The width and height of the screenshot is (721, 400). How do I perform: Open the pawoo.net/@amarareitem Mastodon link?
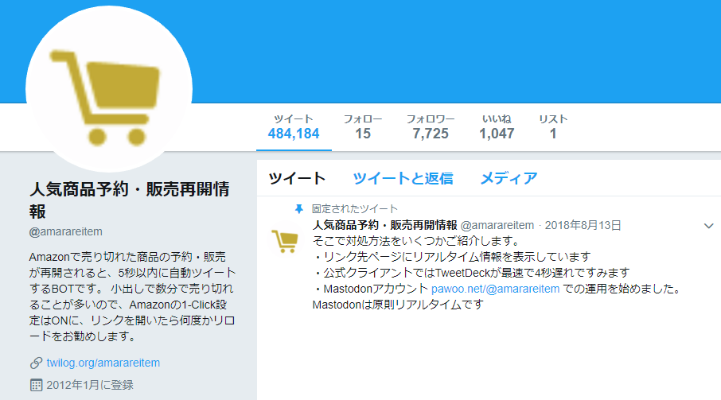495,289
